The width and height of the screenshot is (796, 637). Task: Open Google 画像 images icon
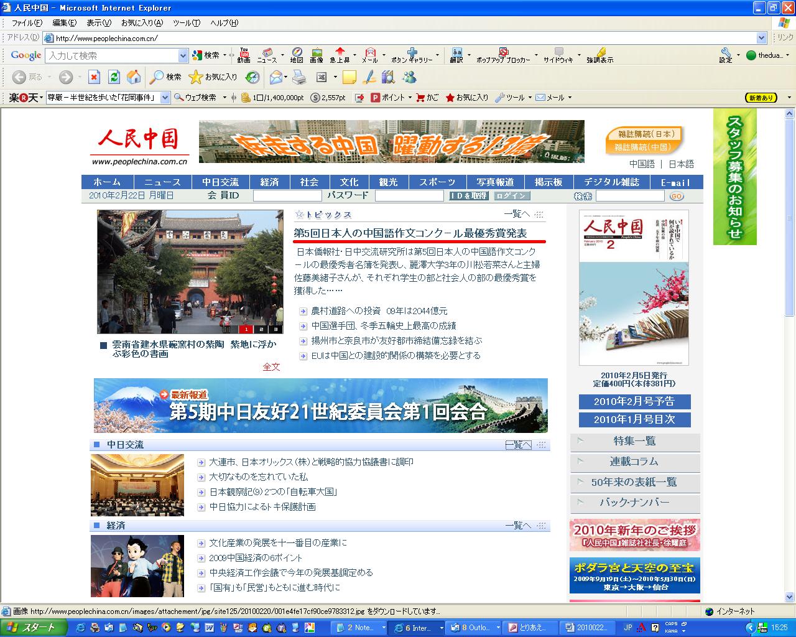click(x=317, y=55)
